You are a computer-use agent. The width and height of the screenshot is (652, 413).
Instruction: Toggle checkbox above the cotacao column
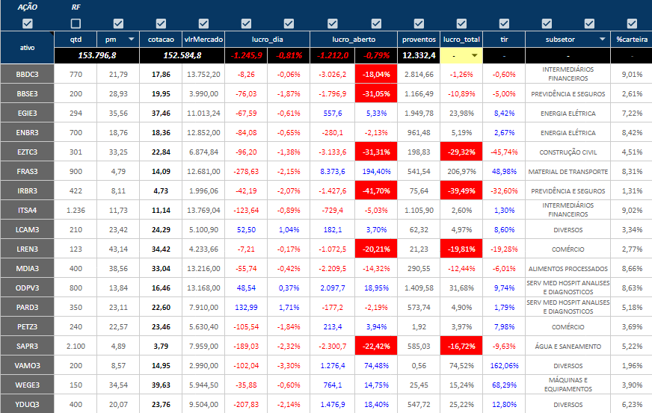point(161,24)
